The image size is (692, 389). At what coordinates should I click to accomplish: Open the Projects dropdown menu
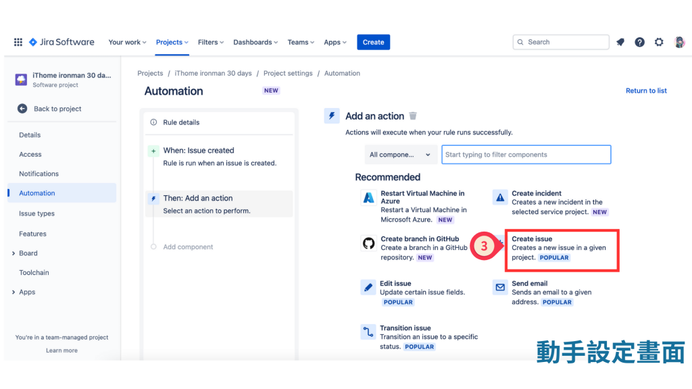[172, 42]
